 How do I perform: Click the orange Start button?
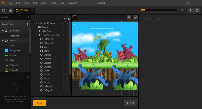pos(40,103)
